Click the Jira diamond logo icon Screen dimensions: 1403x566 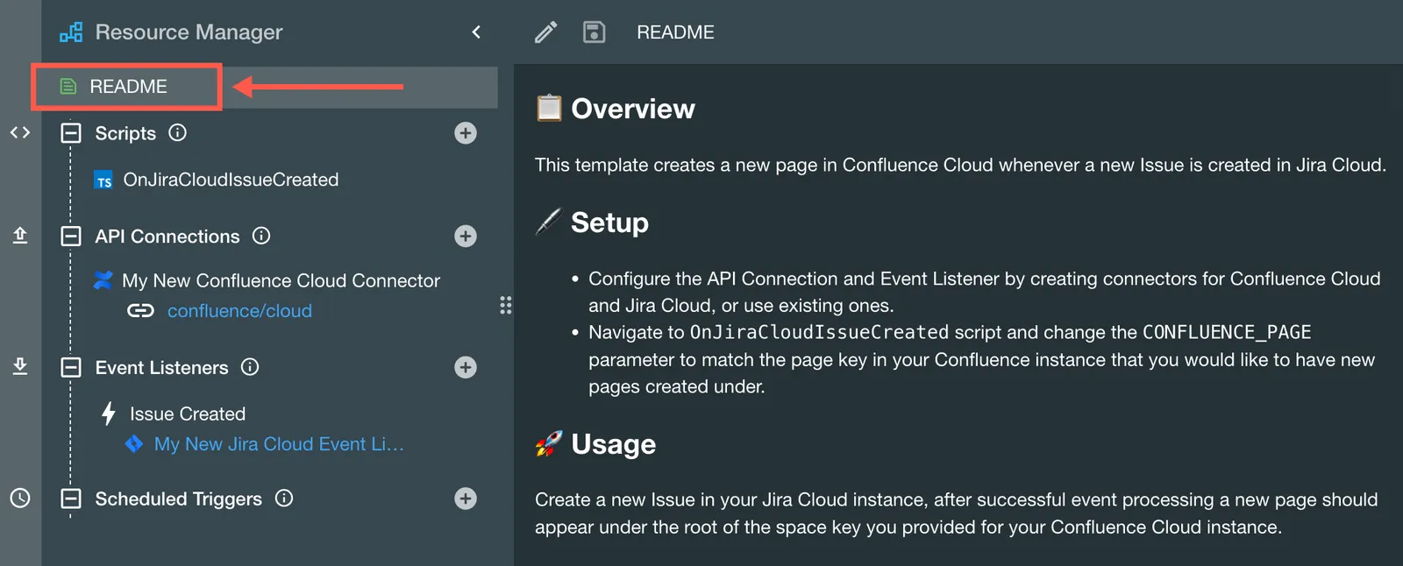pyautogui.click(x=134, y=444)
